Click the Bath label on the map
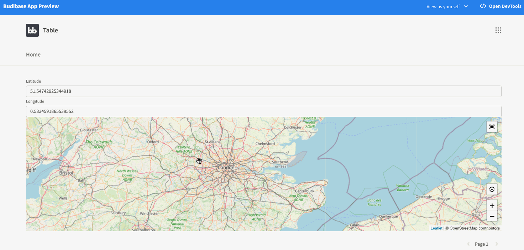This screenshot has width=524, height=250. [x=82, y=181]
